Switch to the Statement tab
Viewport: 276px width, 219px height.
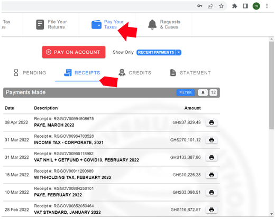point(190,73)
